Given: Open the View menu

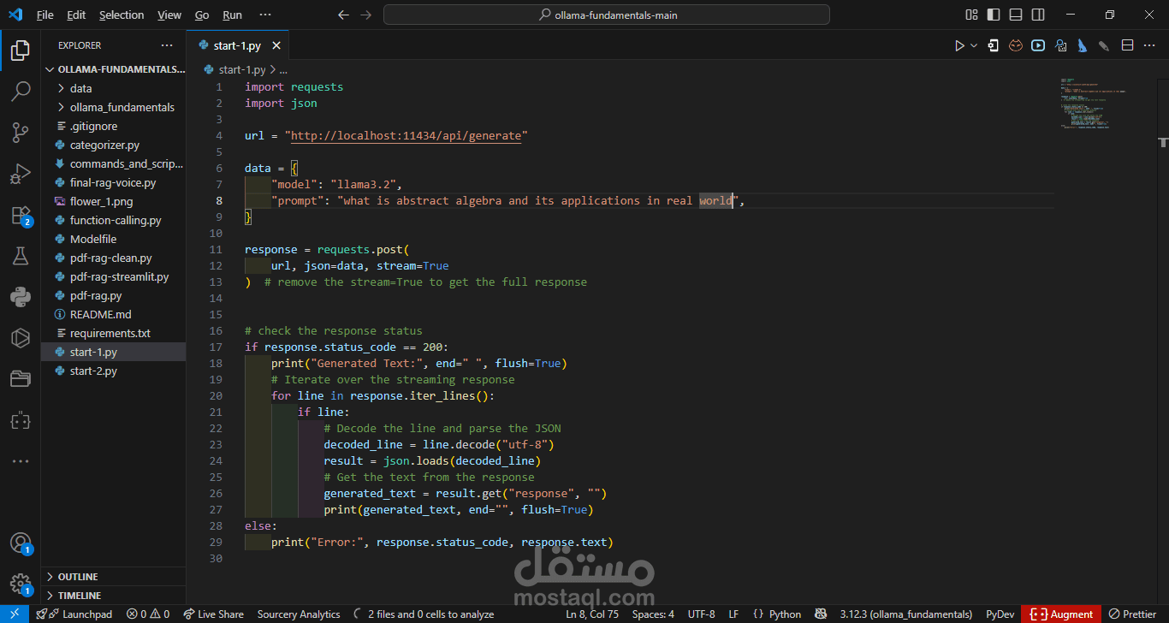Looking at the screenshot, I should (169, 15).
